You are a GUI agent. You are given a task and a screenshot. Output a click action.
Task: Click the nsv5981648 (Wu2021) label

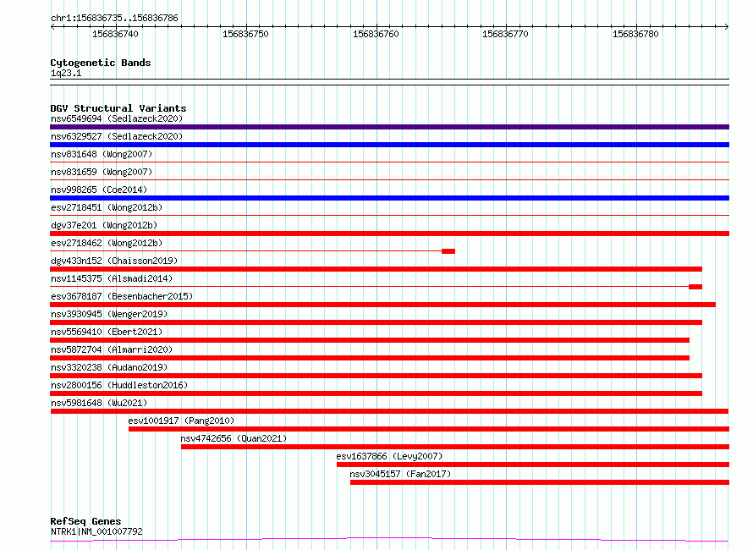click(x=99, y=403)
